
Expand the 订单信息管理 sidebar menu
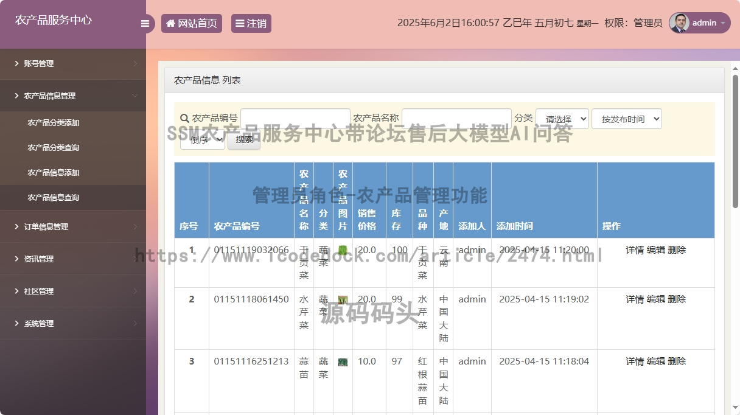(73, 226)
